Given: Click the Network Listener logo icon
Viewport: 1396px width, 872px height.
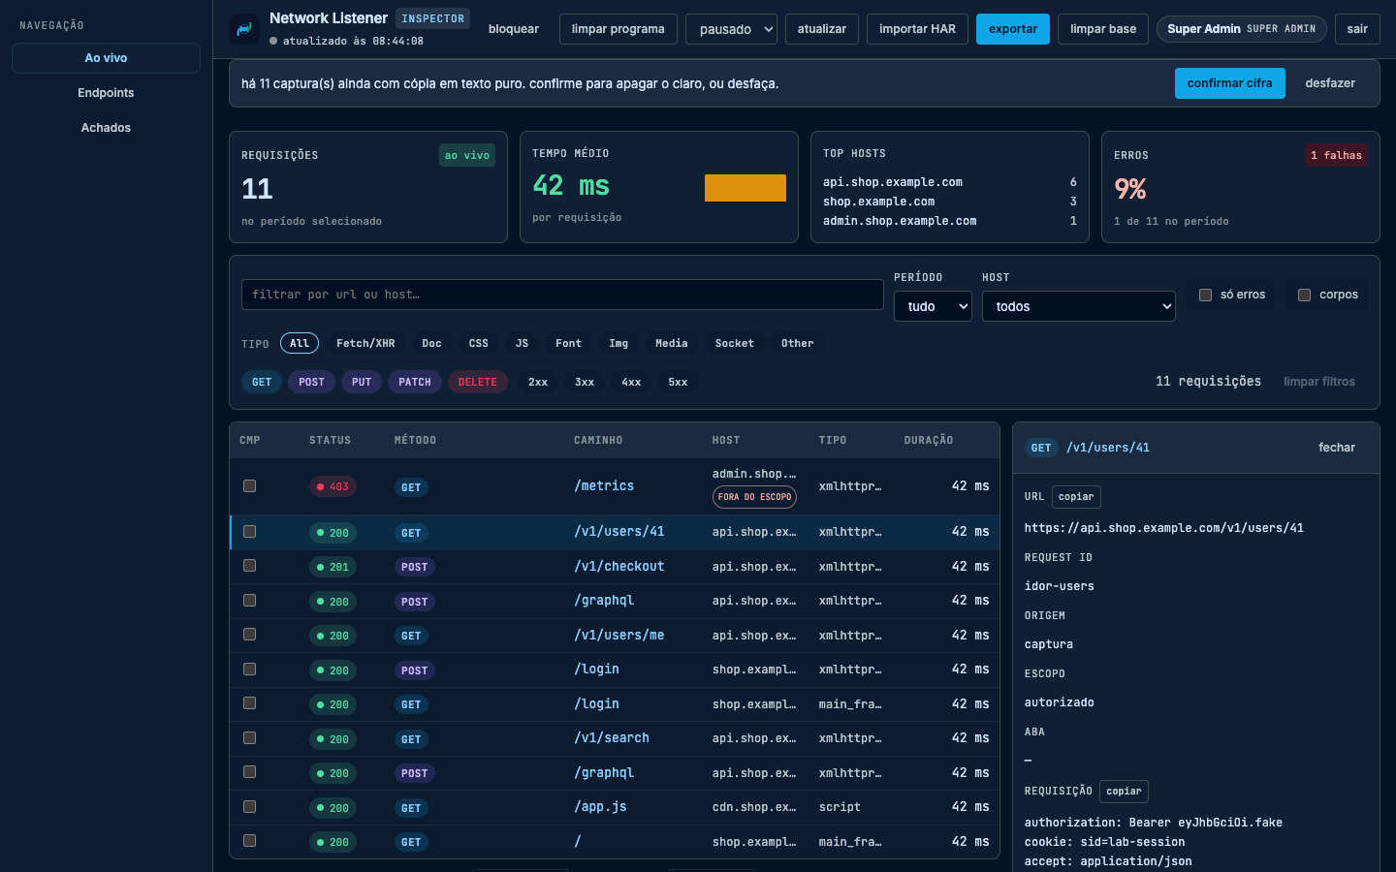Looking at the screenshot, I should pyautogui.click(x=244, y=29).
